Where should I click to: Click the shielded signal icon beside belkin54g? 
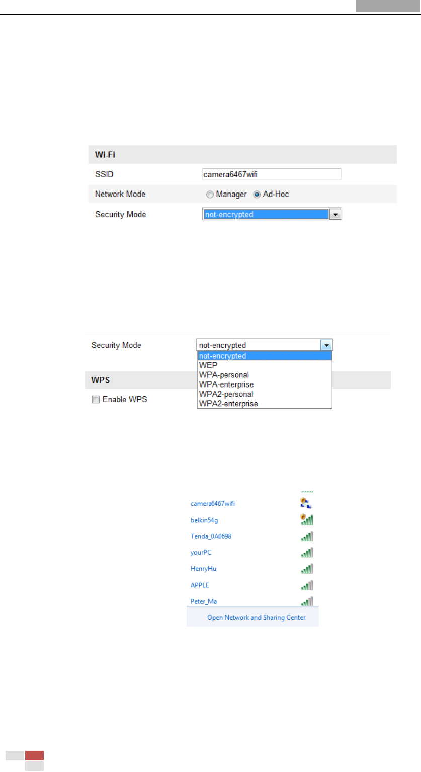pyautogui.click(x=307, y=519)
